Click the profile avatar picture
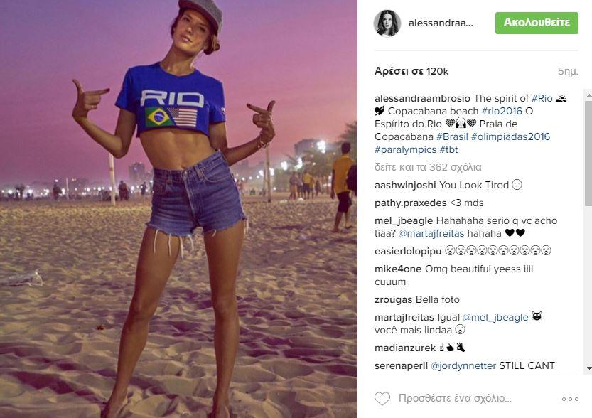This screenshot has width=592, height=418. [387, 23]
